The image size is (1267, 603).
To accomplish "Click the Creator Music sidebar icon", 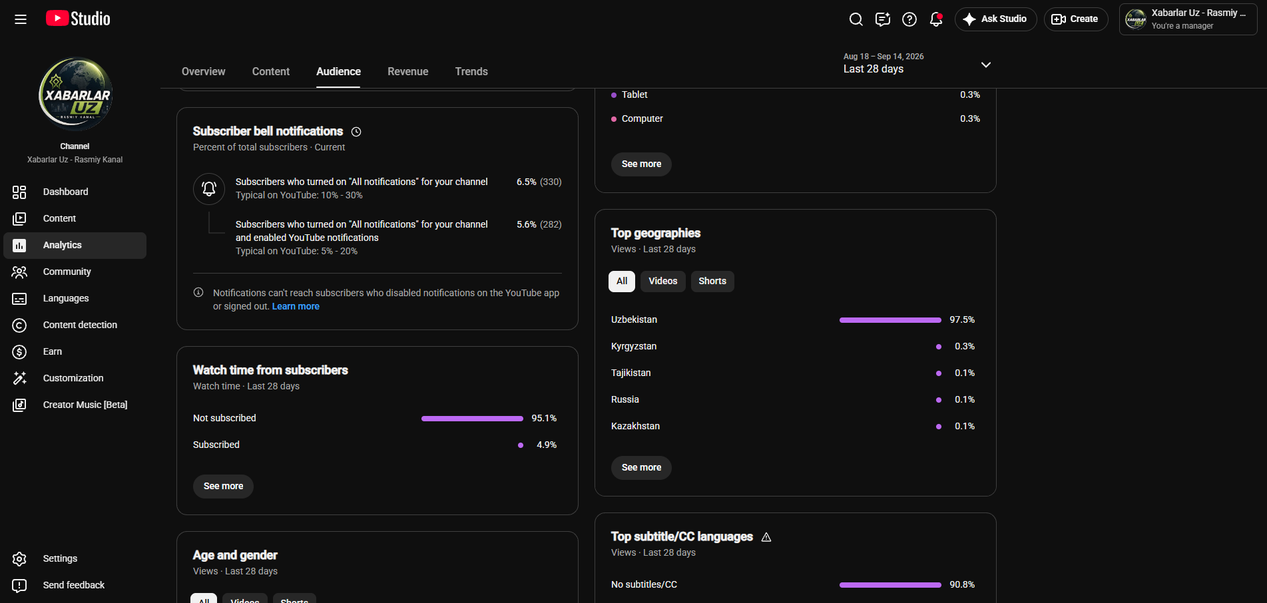I will (19, 405).
